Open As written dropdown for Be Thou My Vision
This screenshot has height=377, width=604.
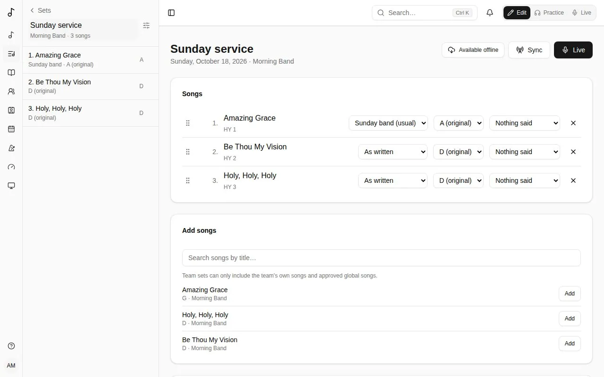393,152
